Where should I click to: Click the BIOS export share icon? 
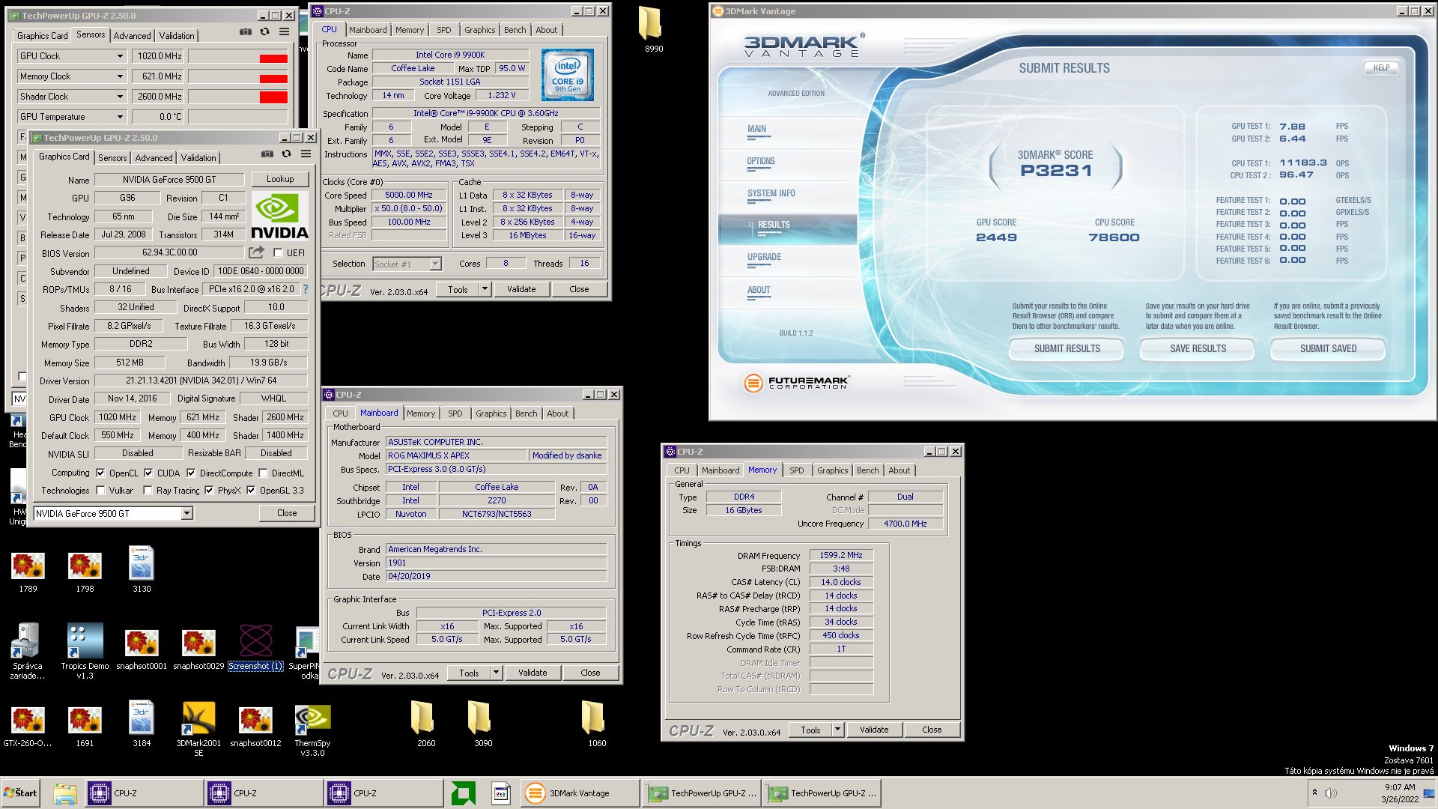tap(257, 252)
